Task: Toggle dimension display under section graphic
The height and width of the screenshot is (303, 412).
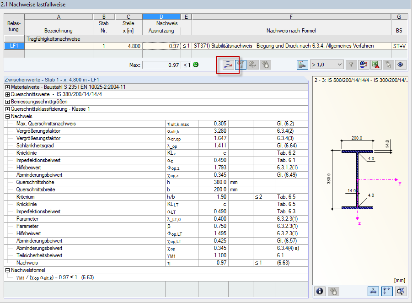Action: click(374, 291)
